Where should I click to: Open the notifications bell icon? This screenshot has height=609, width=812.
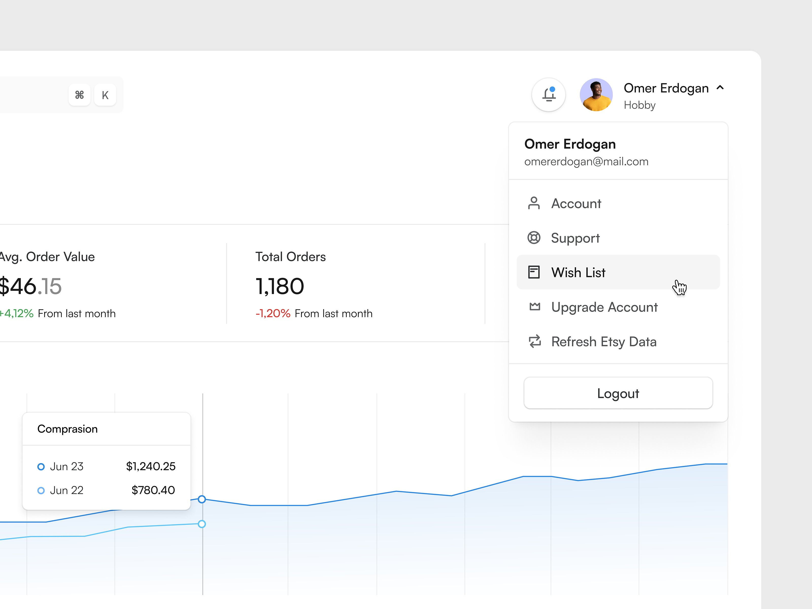click(548, 95)
